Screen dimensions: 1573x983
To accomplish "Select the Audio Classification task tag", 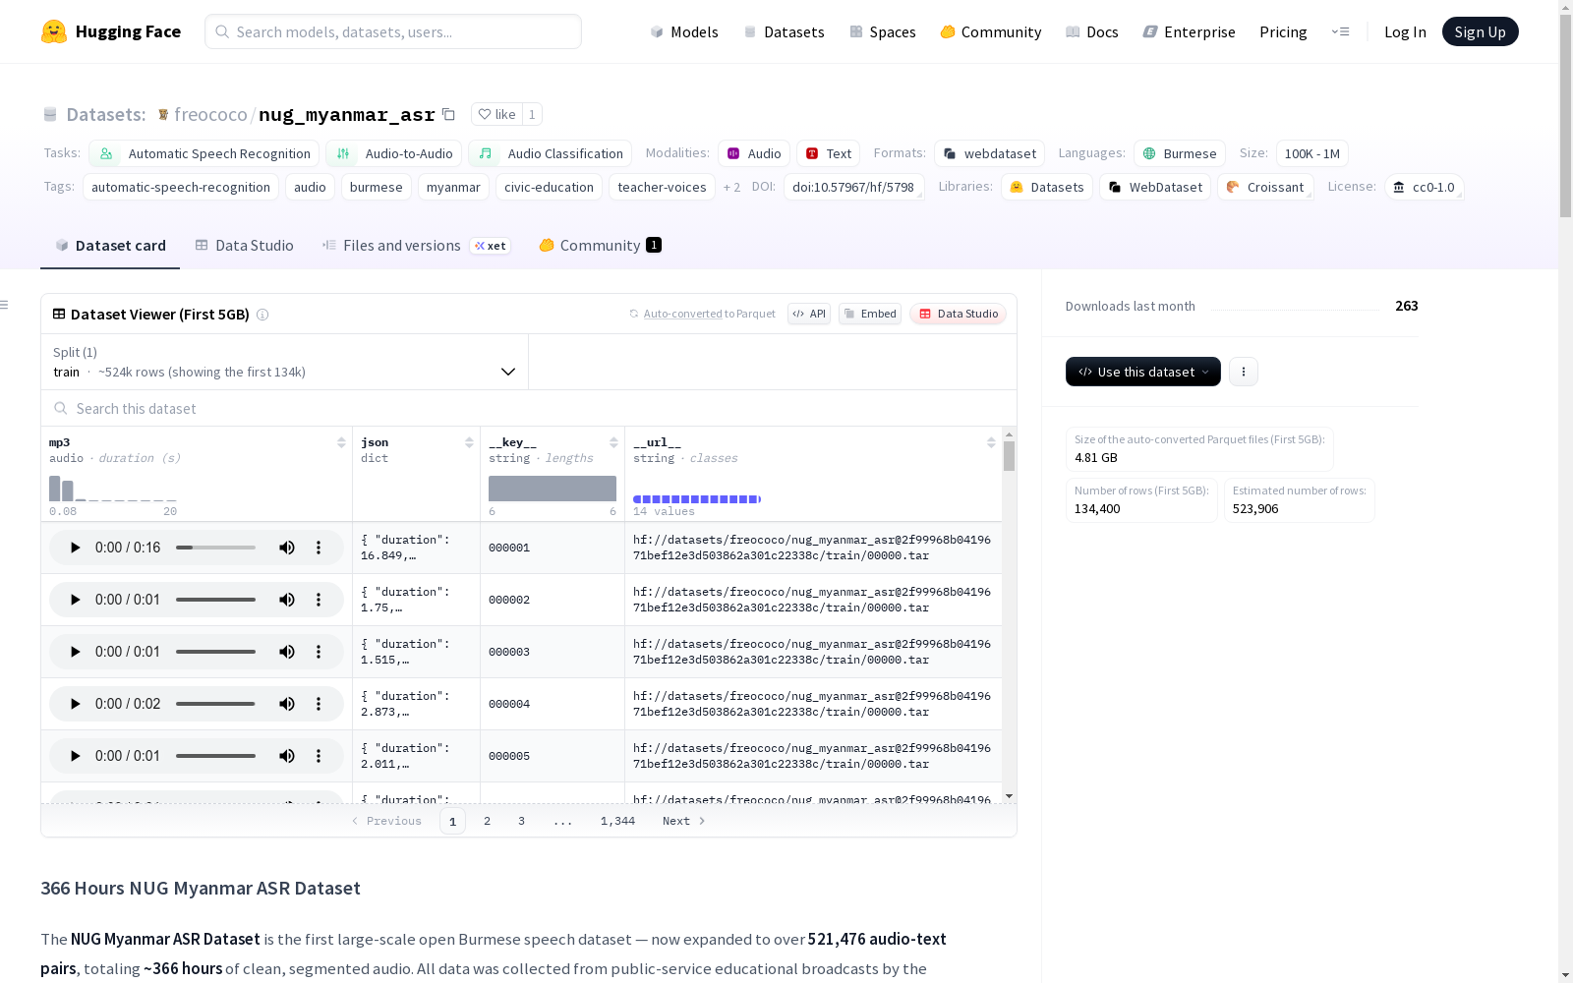I will (x=551, y=153).
